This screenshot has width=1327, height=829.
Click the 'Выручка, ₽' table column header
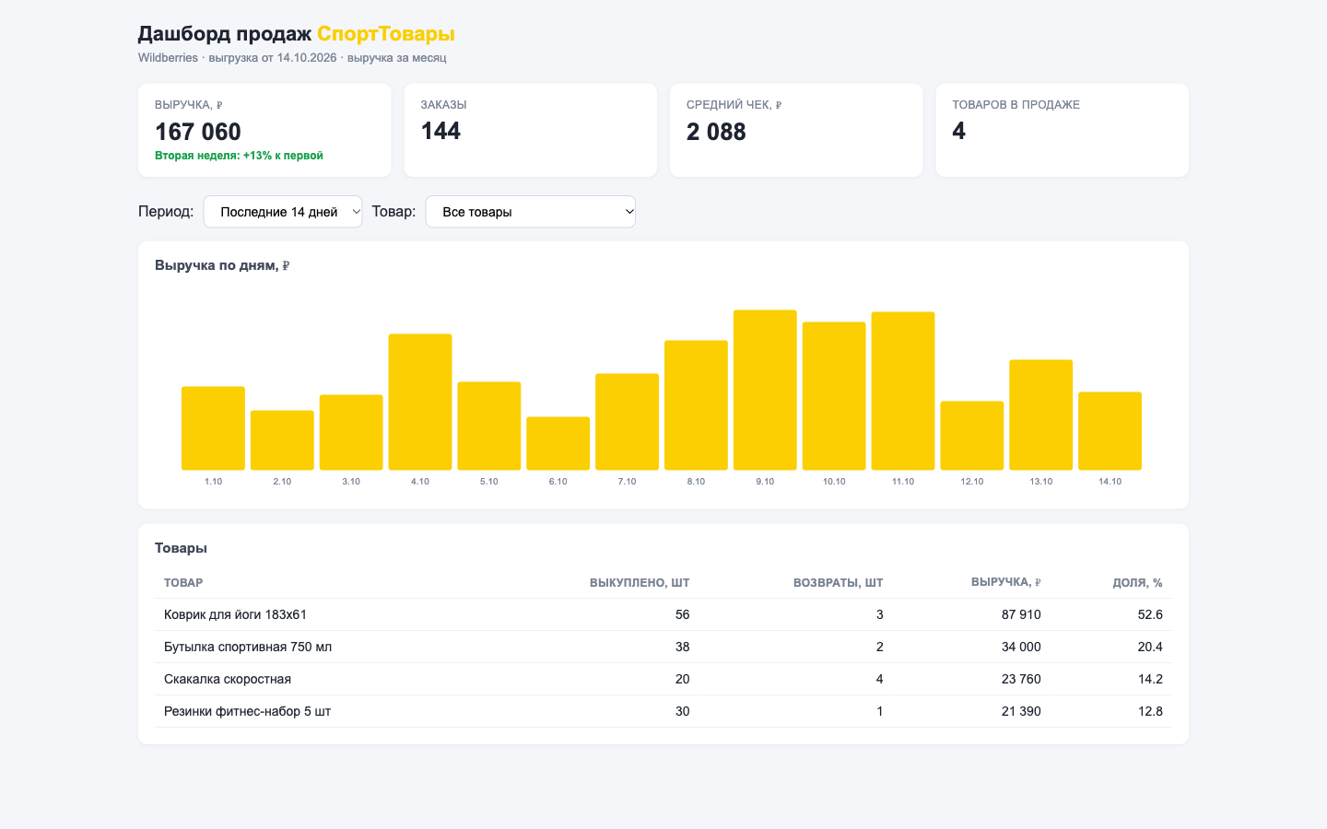[x=1006, y=582]
